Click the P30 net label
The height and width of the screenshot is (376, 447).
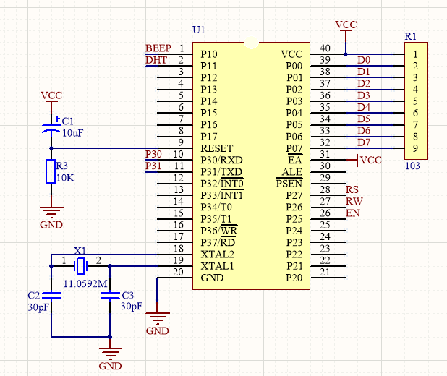[153, 154]
